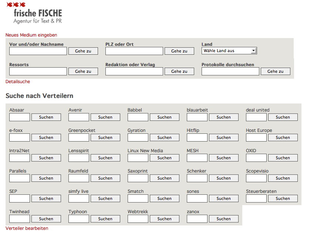This screenshot has width=317, height=238.
Task: Focus the Greenpocket search field
Action: (x=79, y=137)
